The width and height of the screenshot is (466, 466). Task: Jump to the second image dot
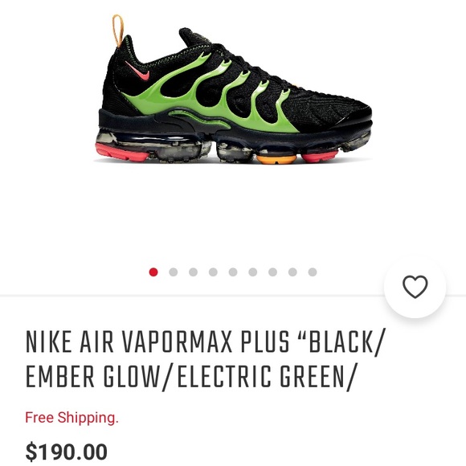coord(174,272)
